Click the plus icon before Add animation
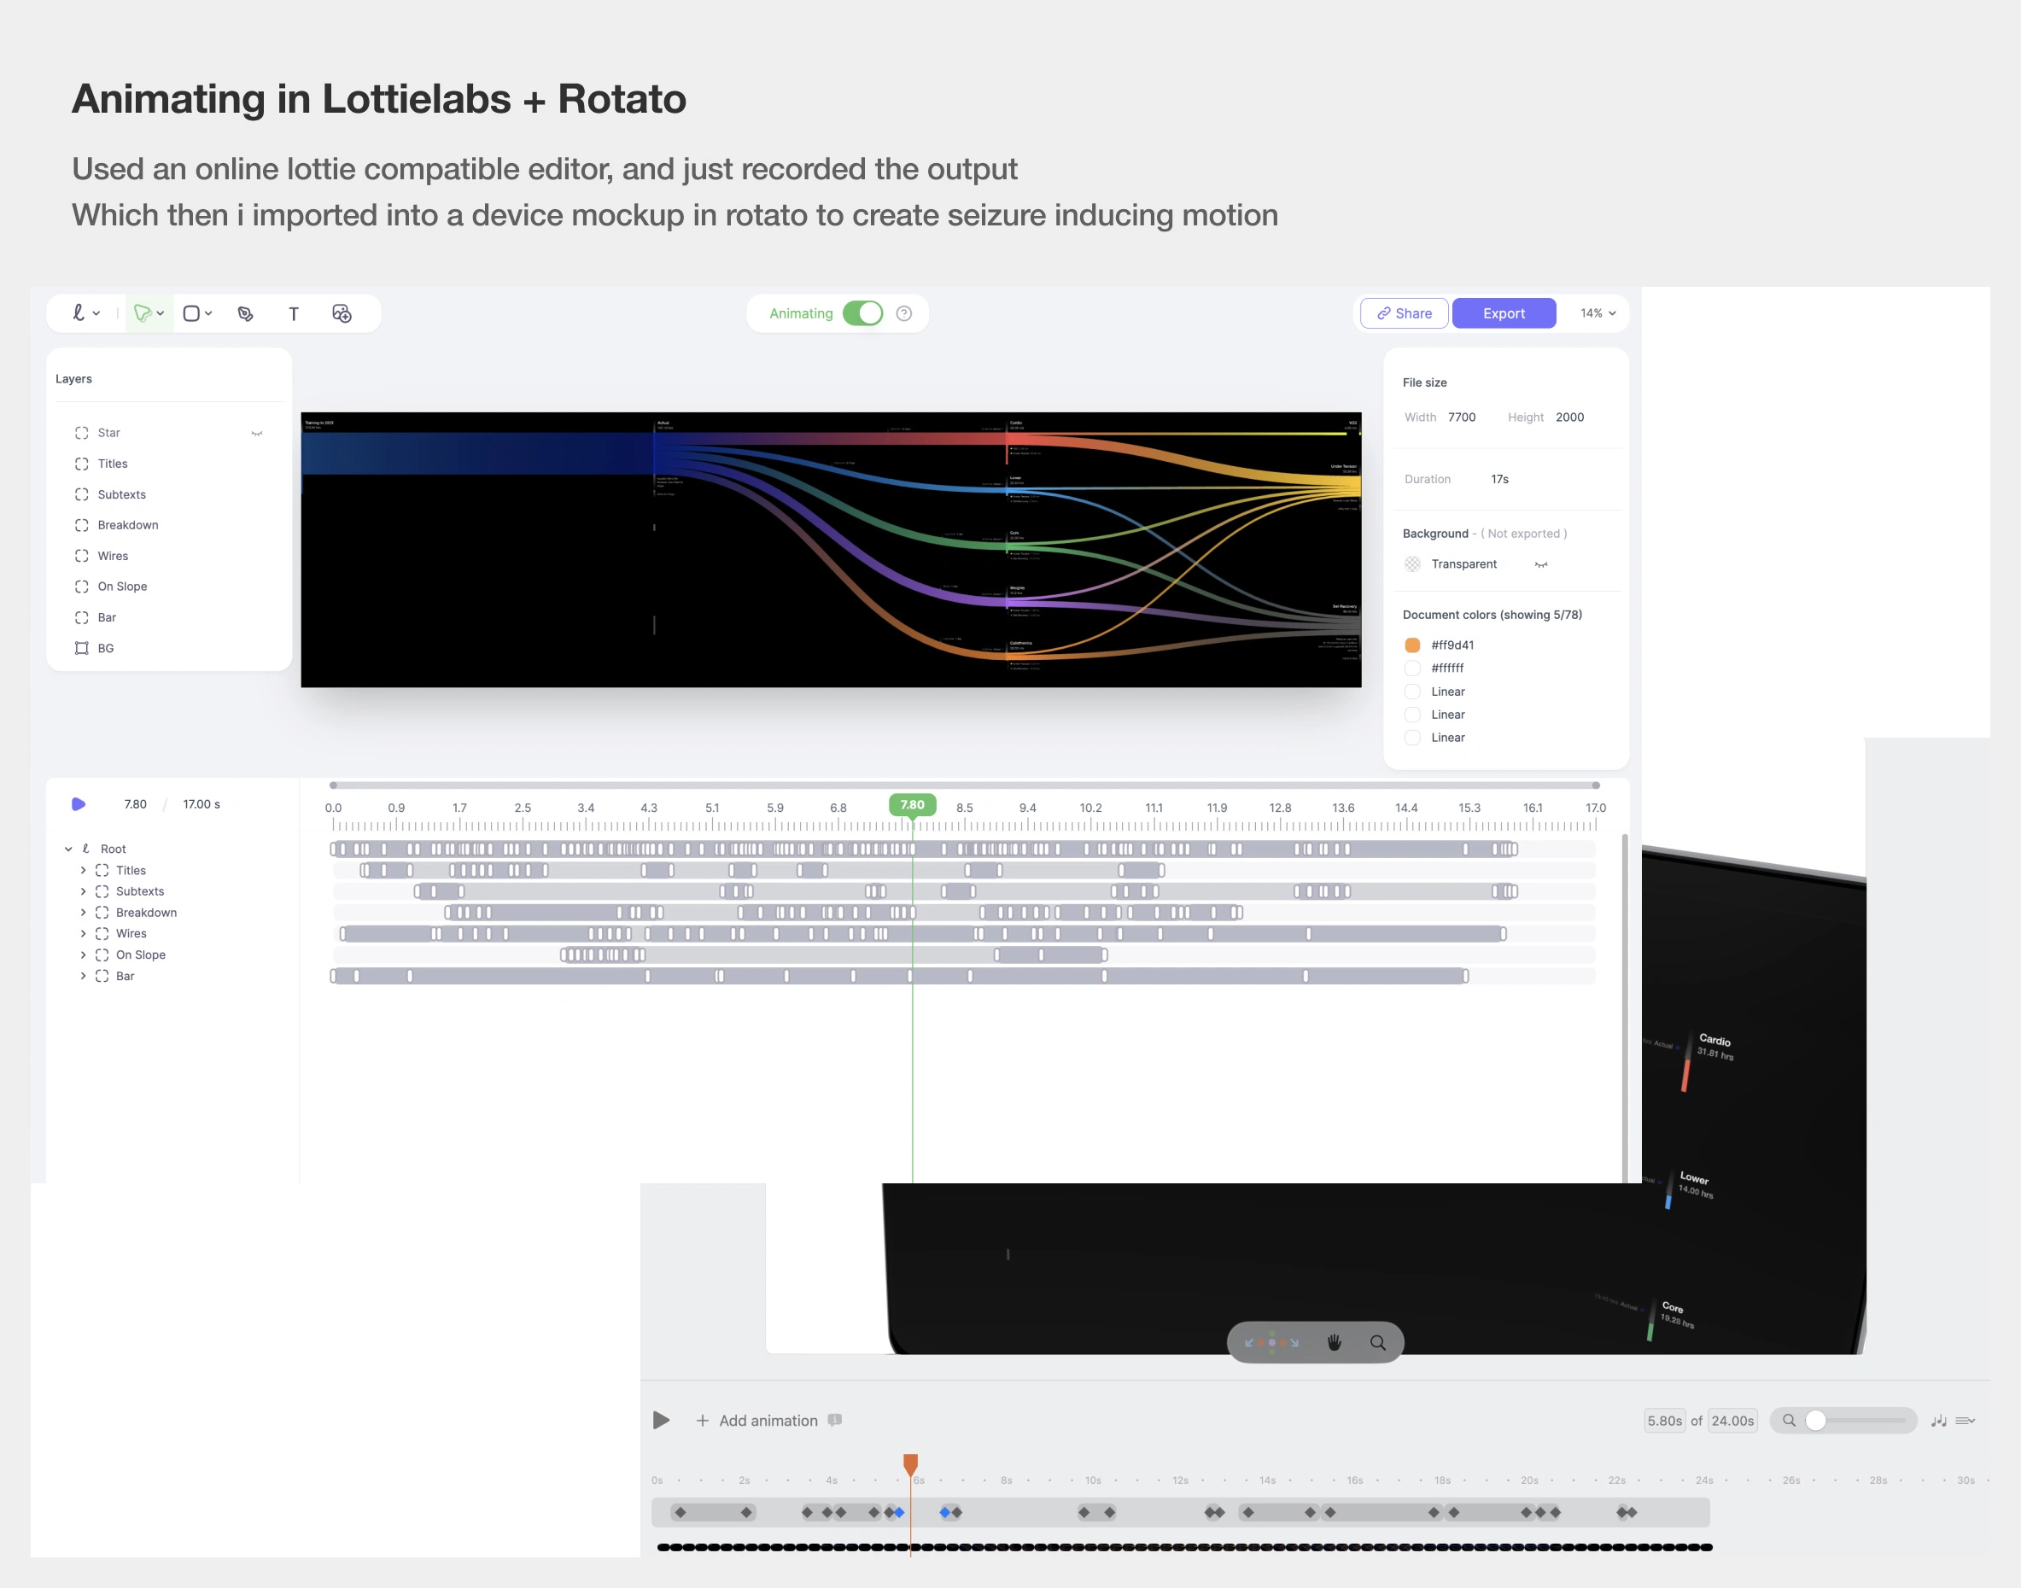This screenshot has height=1588, width=2021. (703, 1421)
